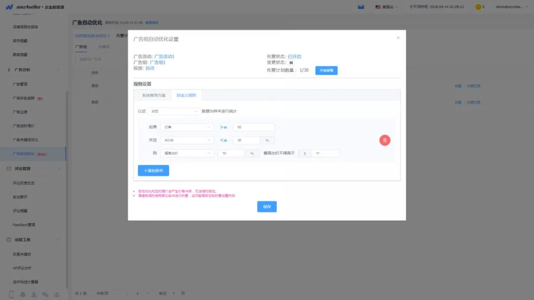Open Feedback管理 in sidebar
Image resolution: width=534 pixels, height=300 pixels.
(x=24, y=225)
